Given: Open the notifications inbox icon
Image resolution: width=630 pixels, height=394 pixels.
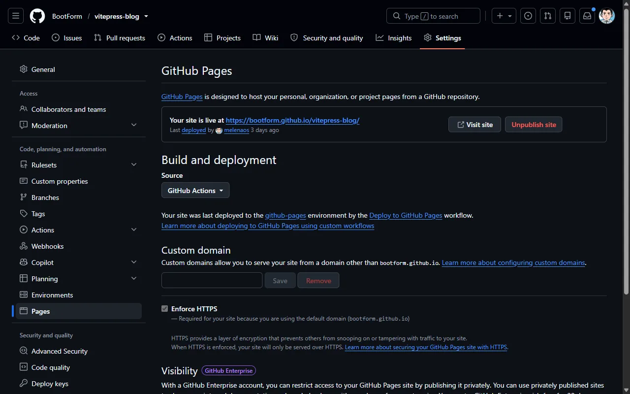Looking at the screenshot, I should [587, 16].
